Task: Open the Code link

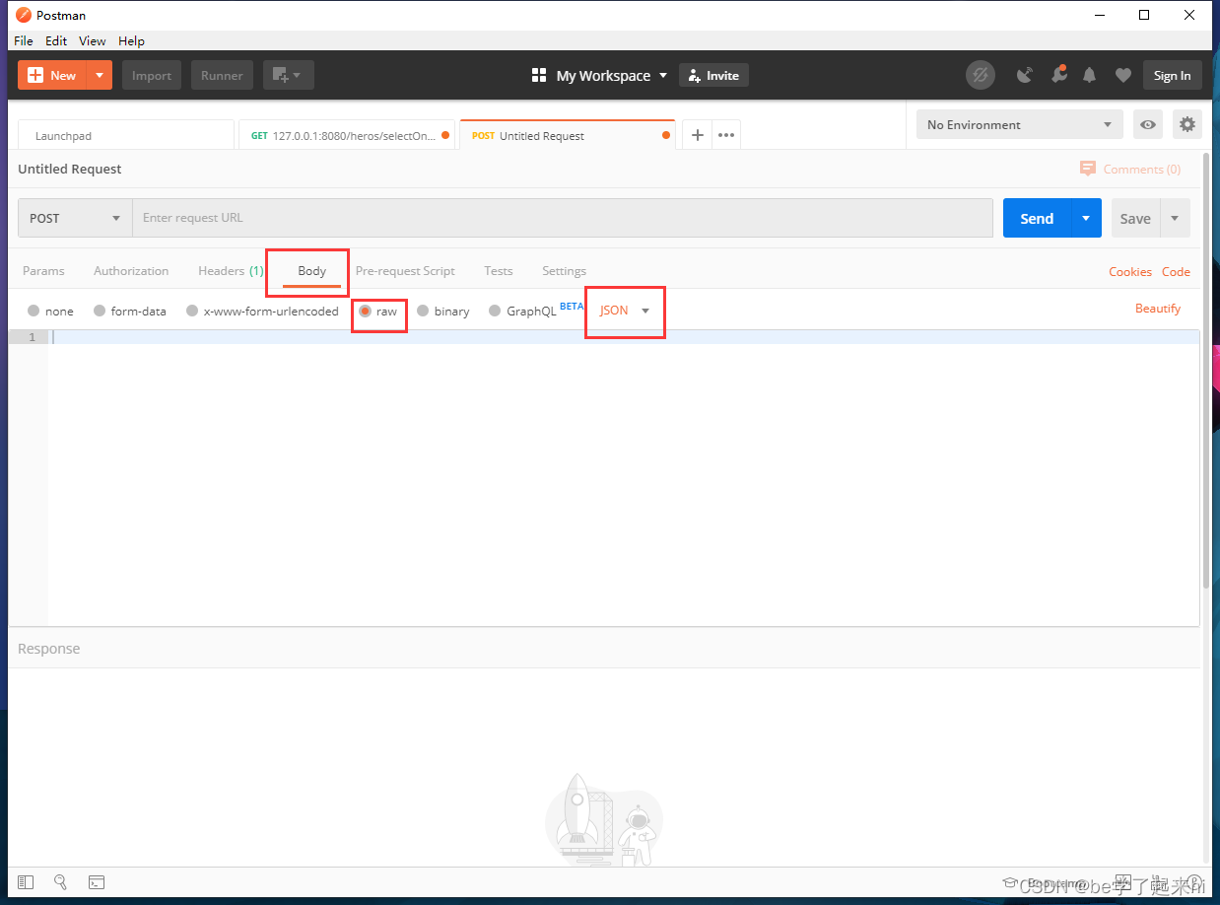Action: coord(1176,272)
